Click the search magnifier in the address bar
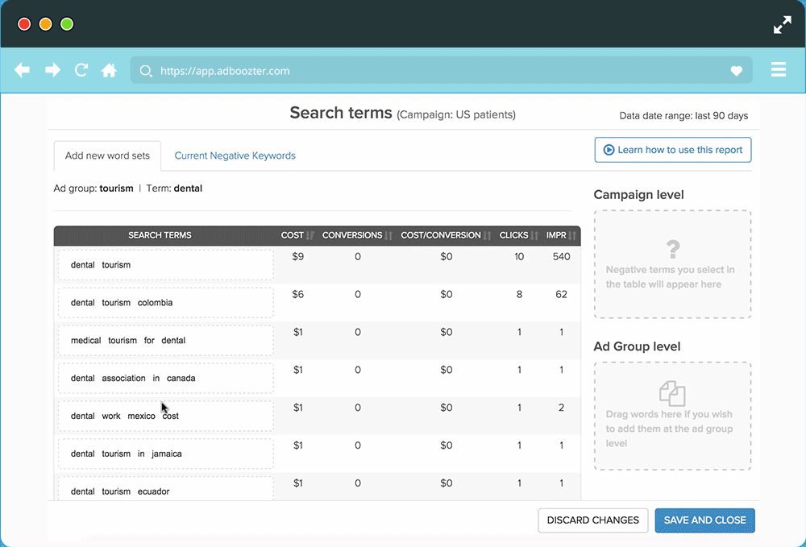The image size is (806, 547). click(146, 71)
